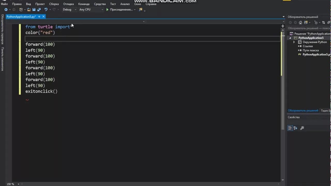Screen dimensions: 331x186
Task: Click the Solution Explorer search field
Action: (309, 28)
